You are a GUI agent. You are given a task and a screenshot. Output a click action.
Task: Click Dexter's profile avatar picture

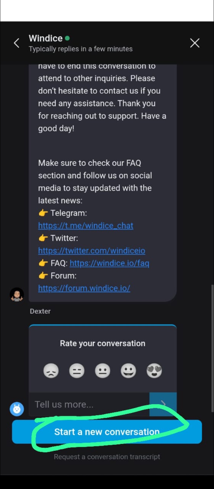(17, 294)
